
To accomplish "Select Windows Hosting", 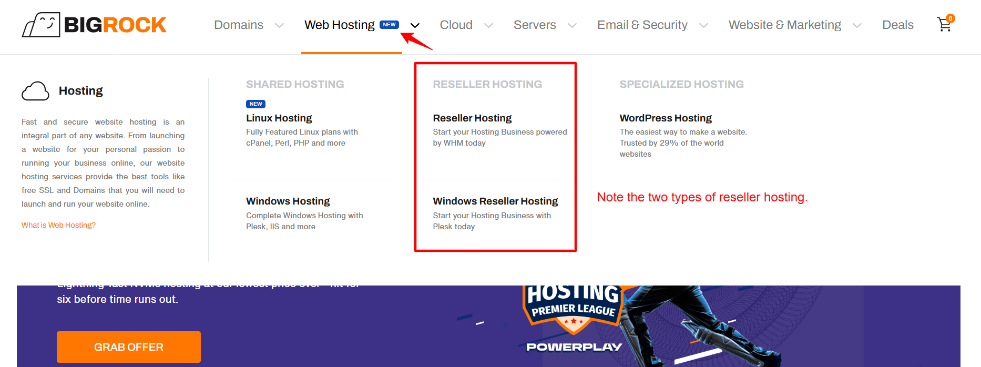I will pos(288,201).
